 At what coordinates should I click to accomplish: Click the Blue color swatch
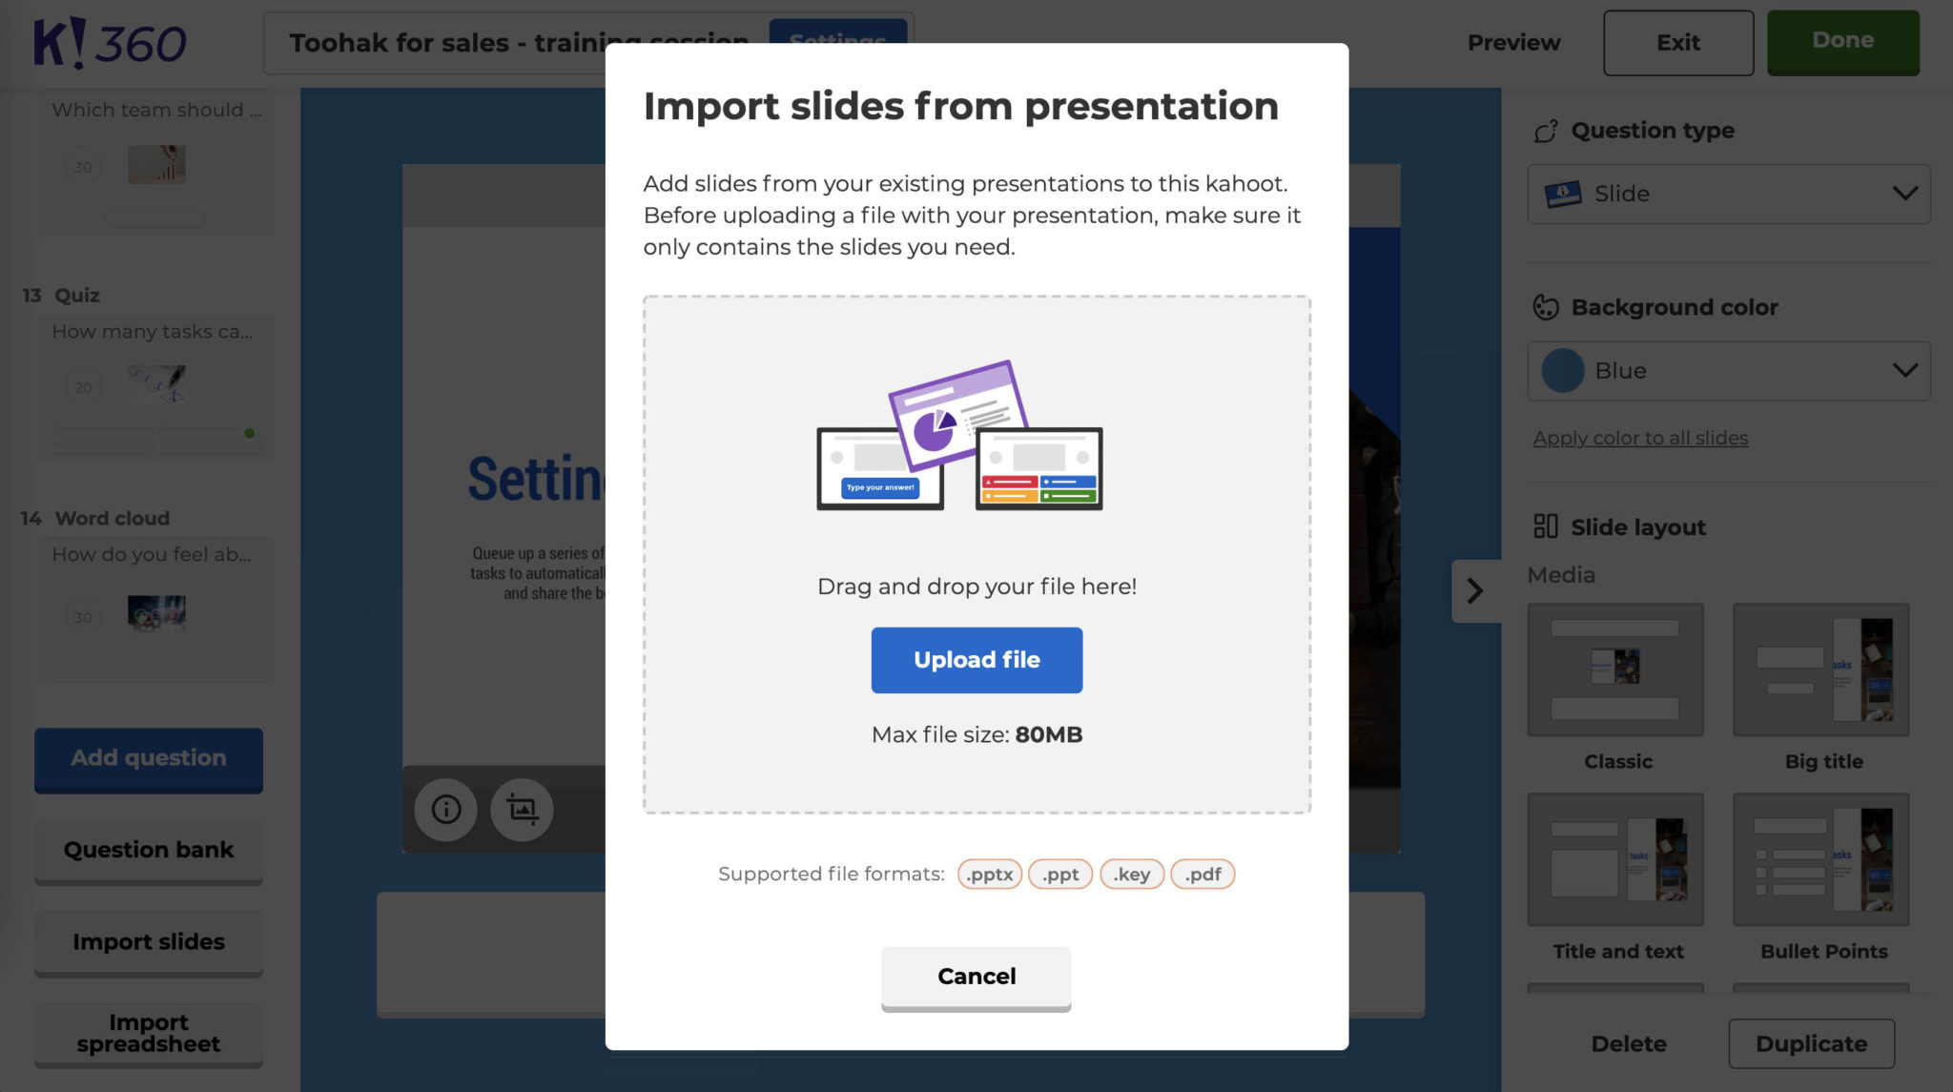click(1561, 371)
